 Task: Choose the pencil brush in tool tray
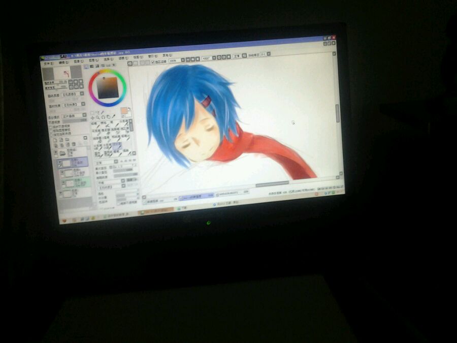pyautogui.click(x=96, y=125)
